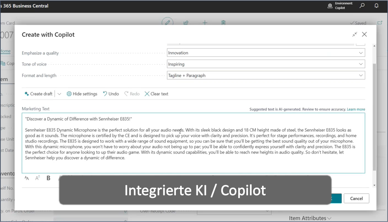Click the dialog vertical scrollbar thumb

[x=374, y=117]
